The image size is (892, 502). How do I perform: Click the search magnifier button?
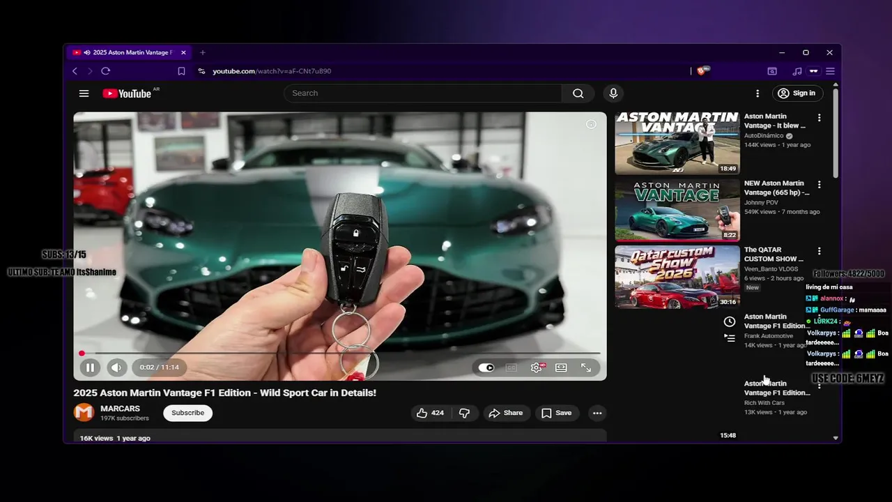[578, 93]
